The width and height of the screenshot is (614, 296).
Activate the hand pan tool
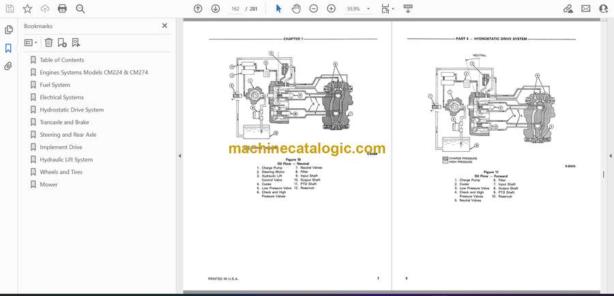pos(296,9)
